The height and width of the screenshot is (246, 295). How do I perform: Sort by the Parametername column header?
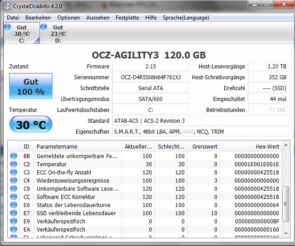(78, 146)
